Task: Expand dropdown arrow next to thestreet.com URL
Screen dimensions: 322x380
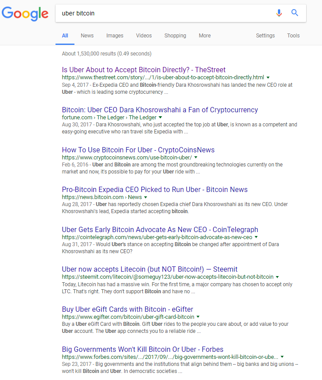Action: coord(268,78)
